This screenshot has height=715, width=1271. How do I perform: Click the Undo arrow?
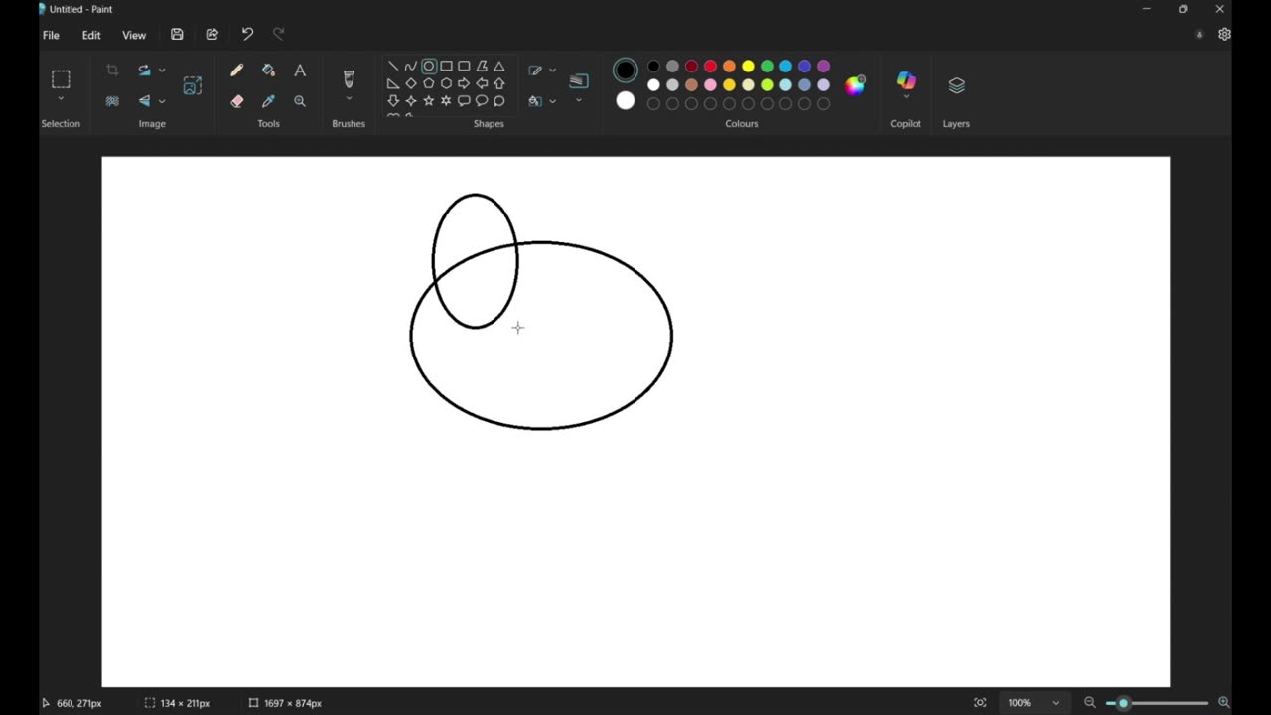pyautogui.click(x=247, y=35)
